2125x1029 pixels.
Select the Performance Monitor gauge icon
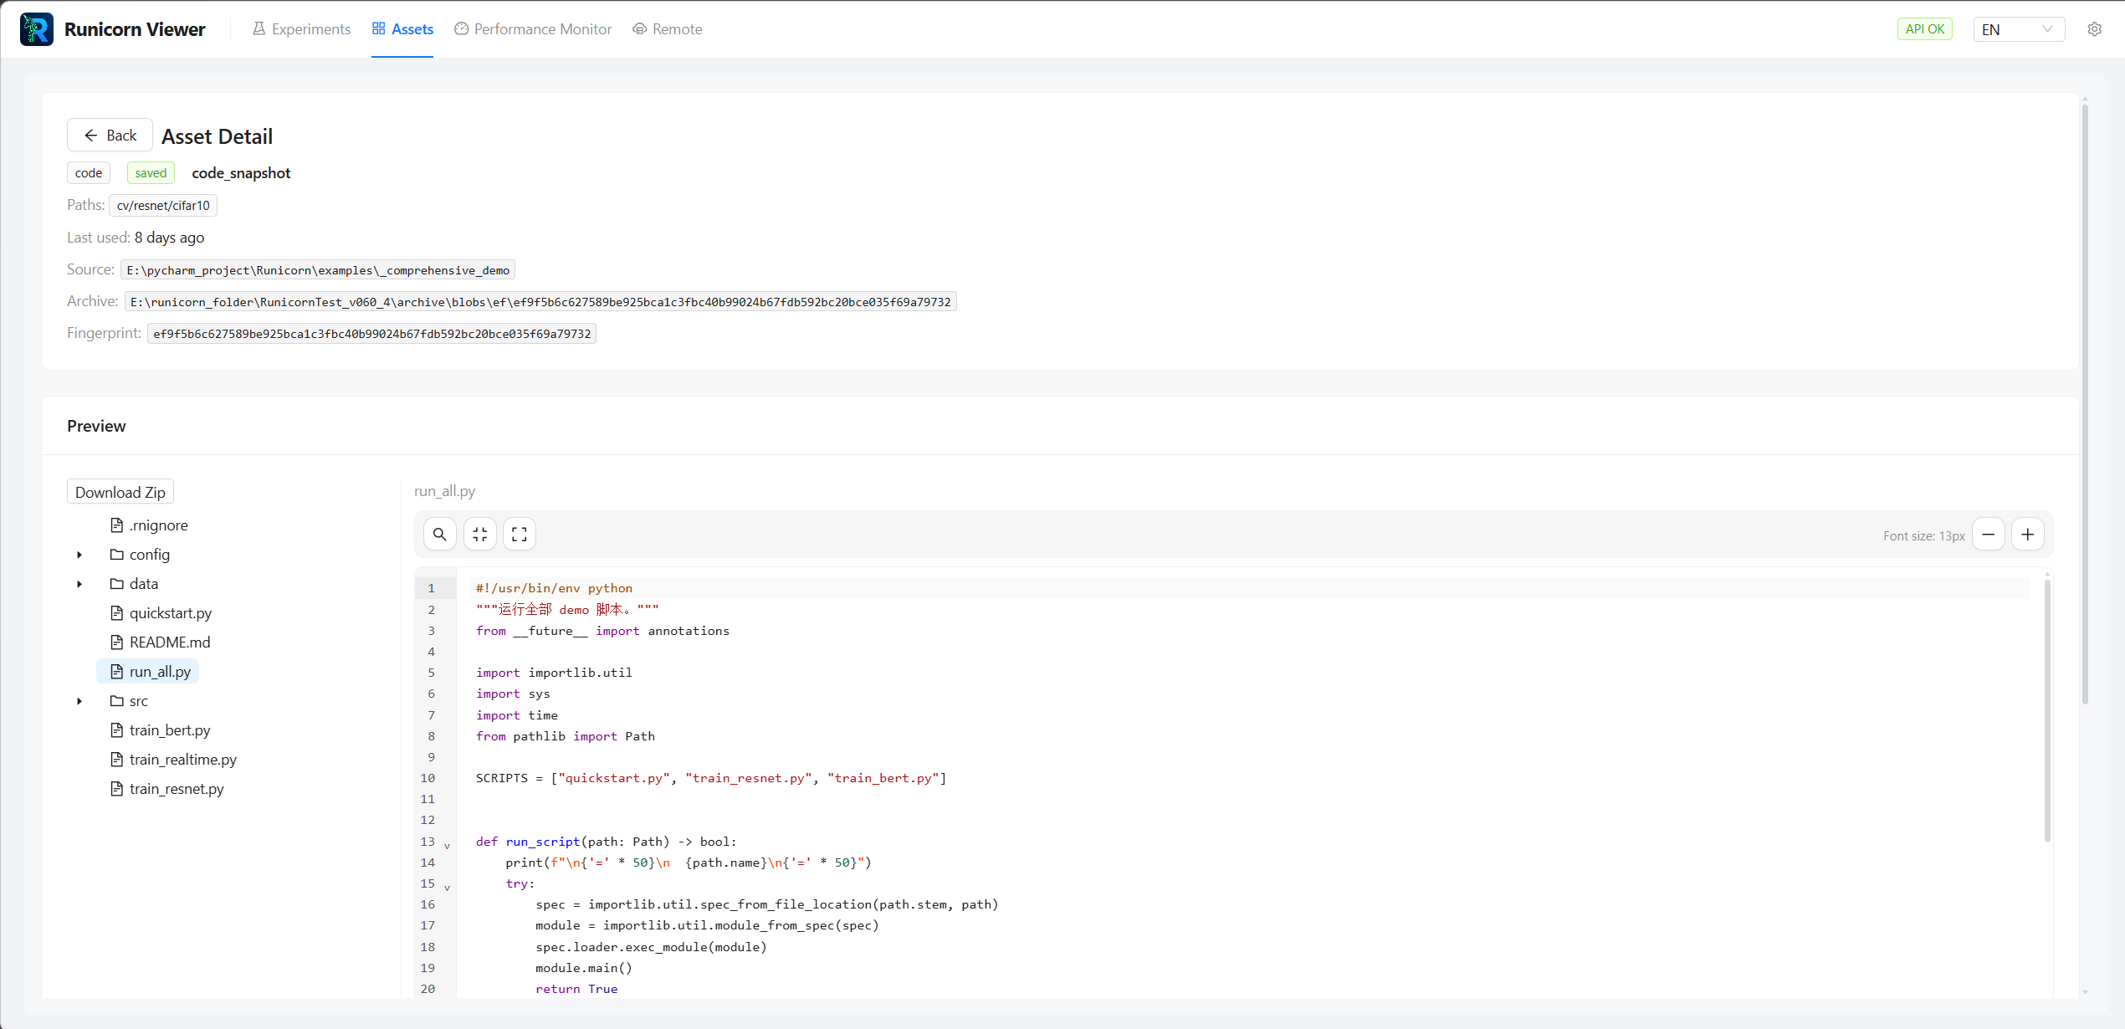click(461, 28)
